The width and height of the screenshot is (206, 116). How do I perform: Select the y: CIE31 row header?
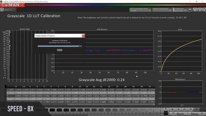coord(10,93)
